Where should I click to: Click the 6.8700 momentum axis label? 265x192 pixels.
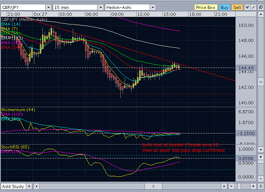(x=246, y=112)
